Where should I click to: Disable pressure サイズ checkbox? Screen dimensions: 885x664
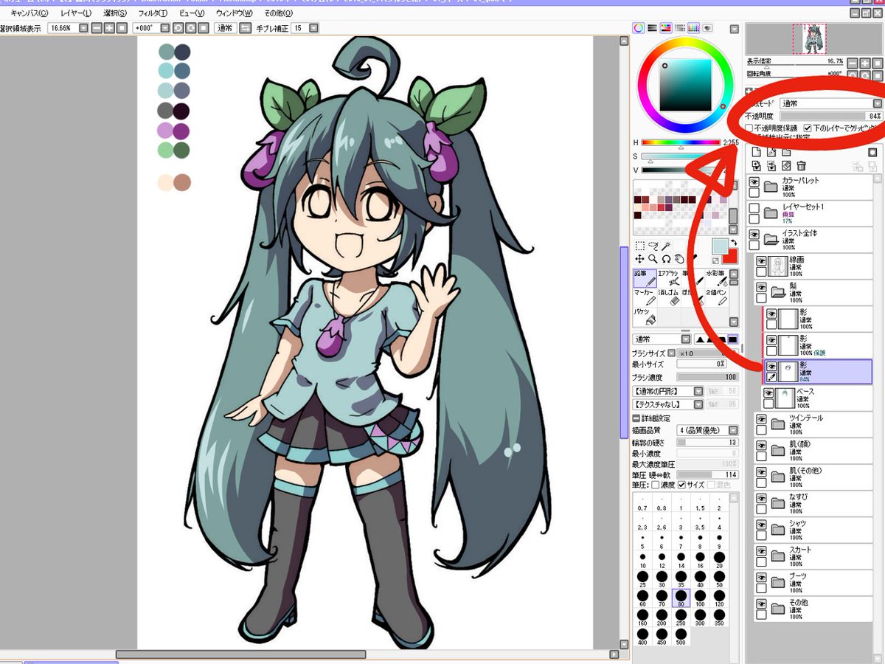[681, 485]
